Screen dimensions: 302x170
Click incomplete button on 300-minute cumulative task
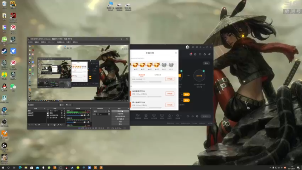coord(169,105)
